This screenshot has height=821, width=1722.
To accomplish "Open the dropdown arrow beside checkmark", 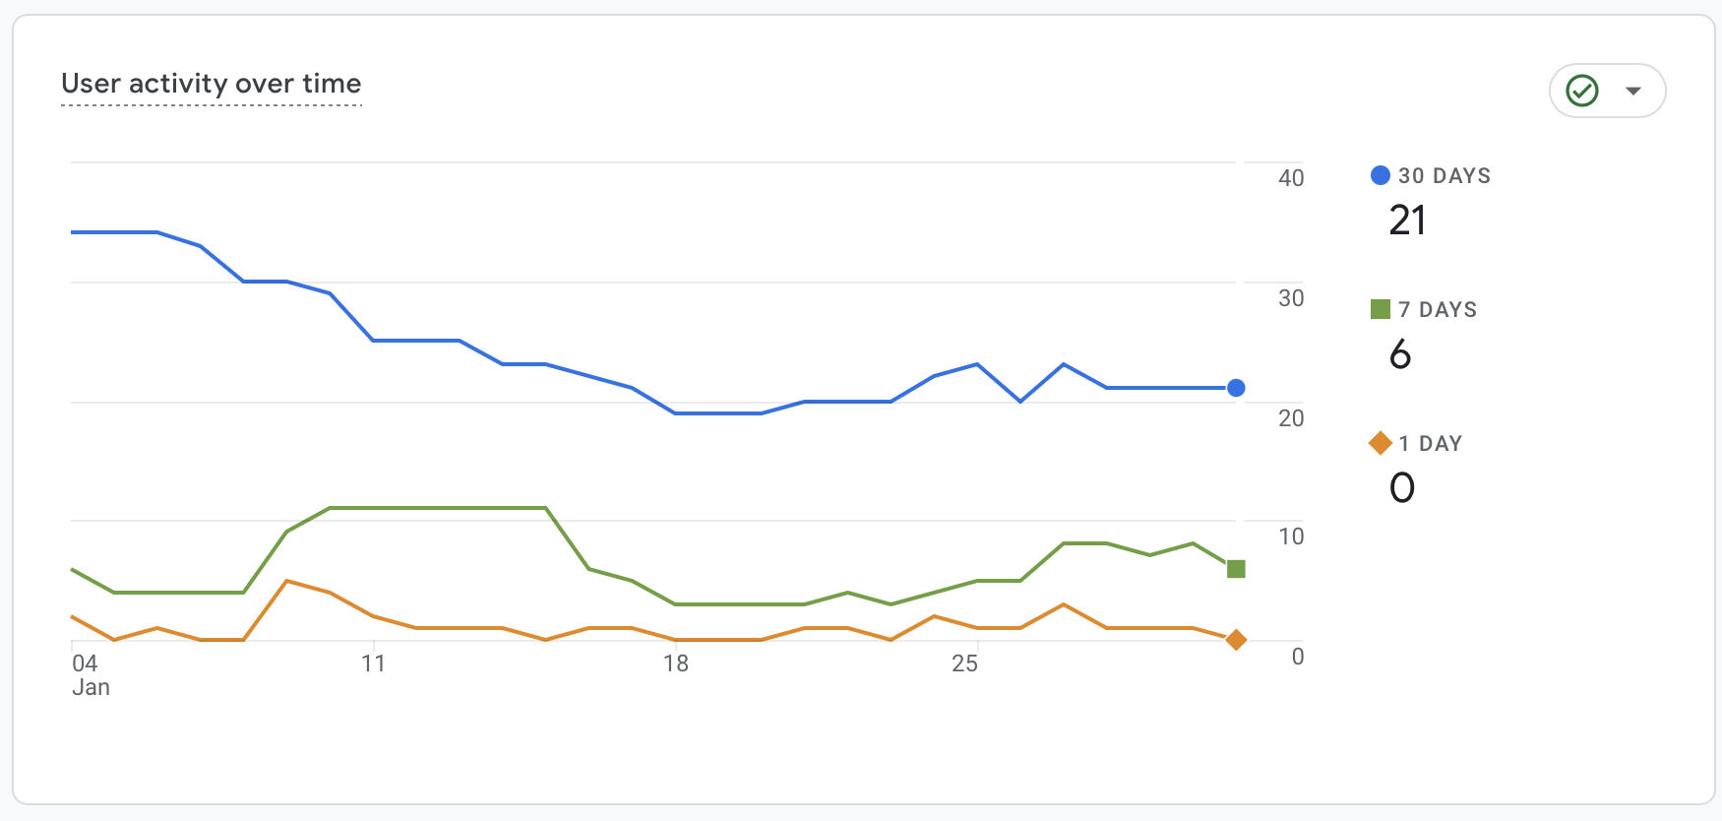I will [x=1633, y=91].
